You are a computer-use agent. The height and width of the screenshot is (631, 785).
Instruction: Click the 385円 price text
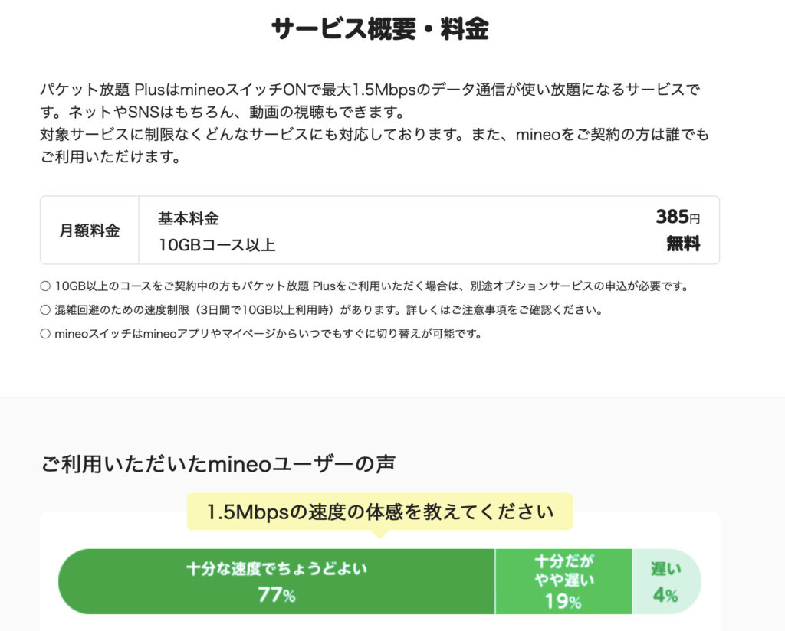(x=678, y=217)
